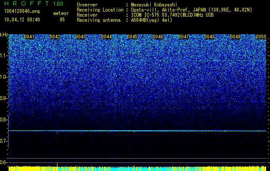
Task: Click the red meteor echo spike near 0042
Action: pos(58,133)
